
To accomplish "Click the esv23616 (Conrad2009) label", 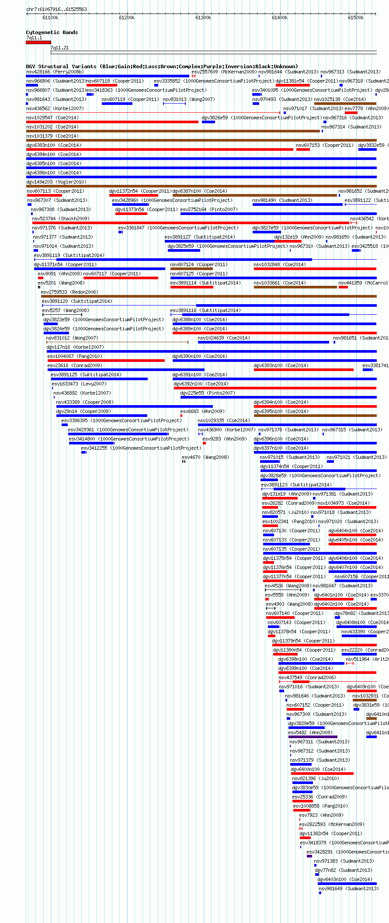I will (75, 365).
